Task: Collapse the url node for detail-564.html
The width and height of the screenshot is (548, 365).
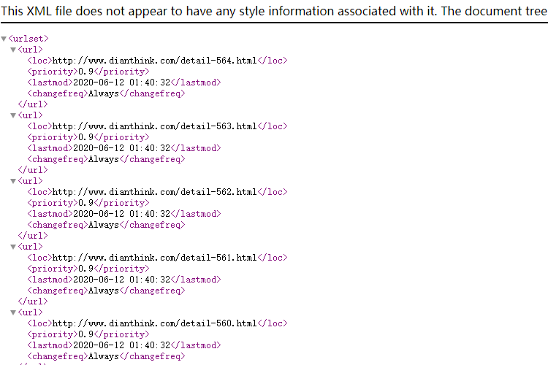Action: (x=13, y=50)
